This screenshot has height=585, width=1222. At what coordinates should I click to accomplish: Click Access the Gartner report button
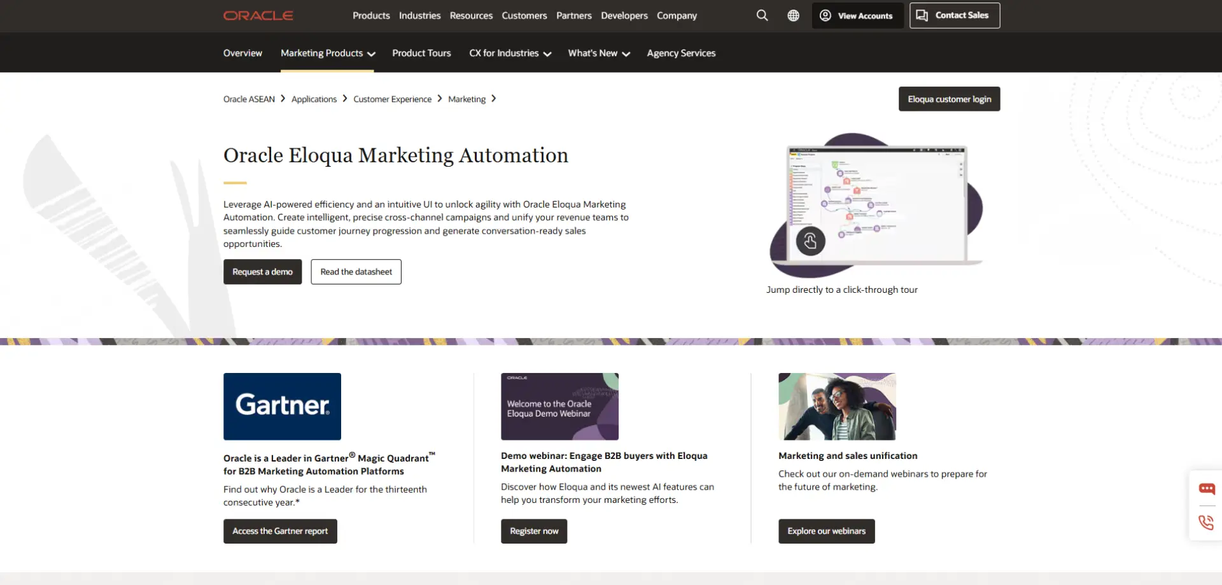click(x=280, y=531)
